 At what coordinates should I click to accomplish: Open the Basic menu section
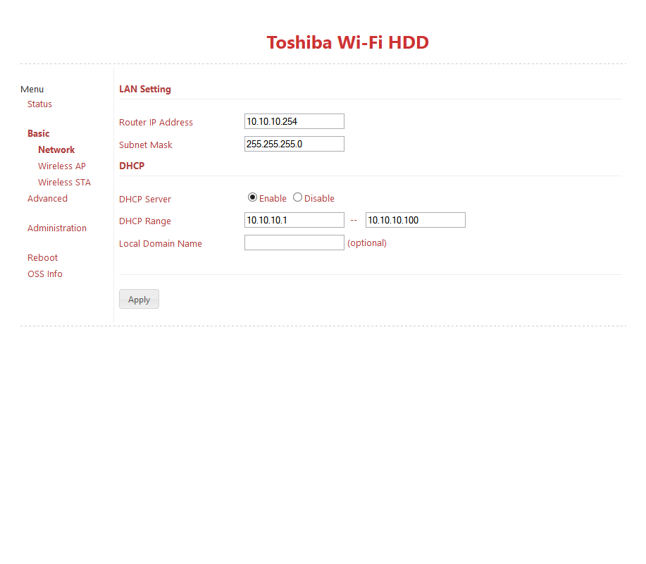pos(38,133)
